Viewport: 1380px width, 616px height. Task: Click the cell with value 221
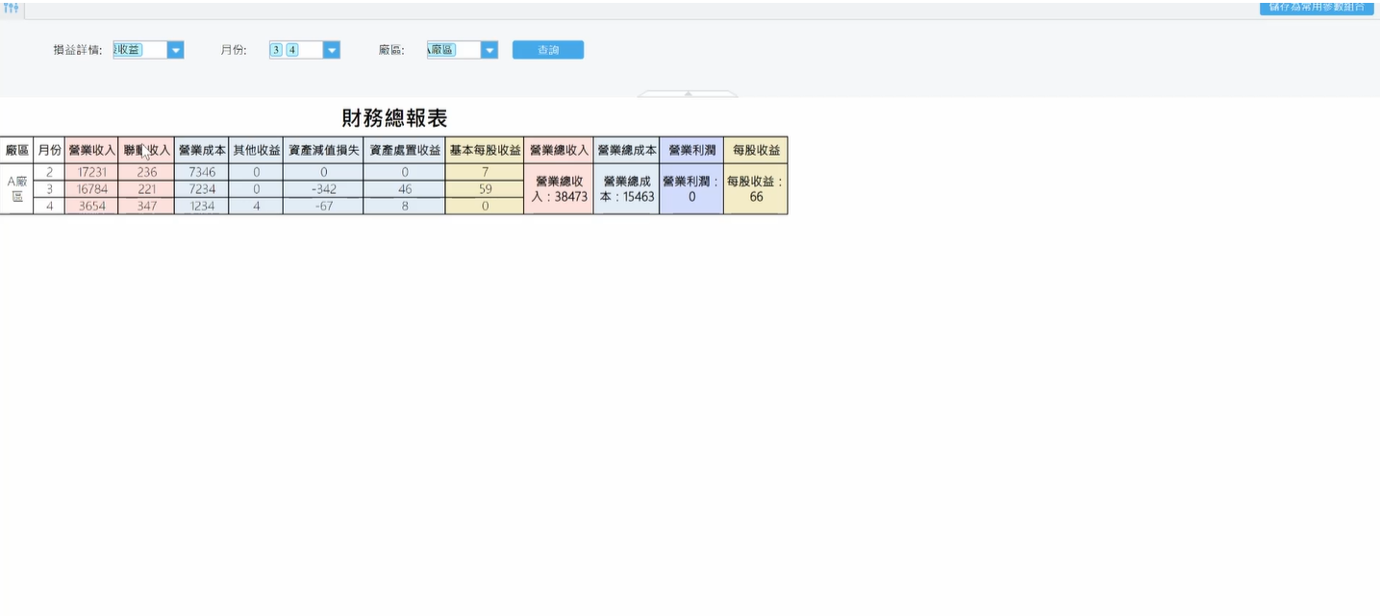[x=146, y=189]
